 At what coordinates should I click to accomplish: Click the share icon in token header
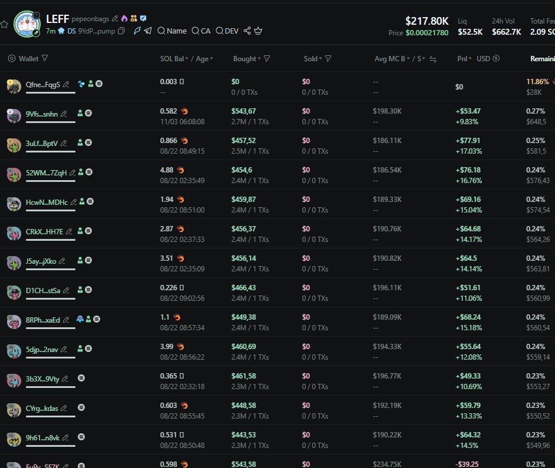(247, 31)
